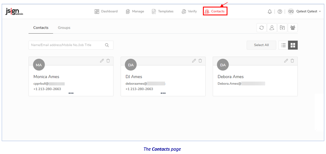The height and width of the screenshot is (154, 326).
Task: Select Contacts in top navigation
Action: [215, 11]
